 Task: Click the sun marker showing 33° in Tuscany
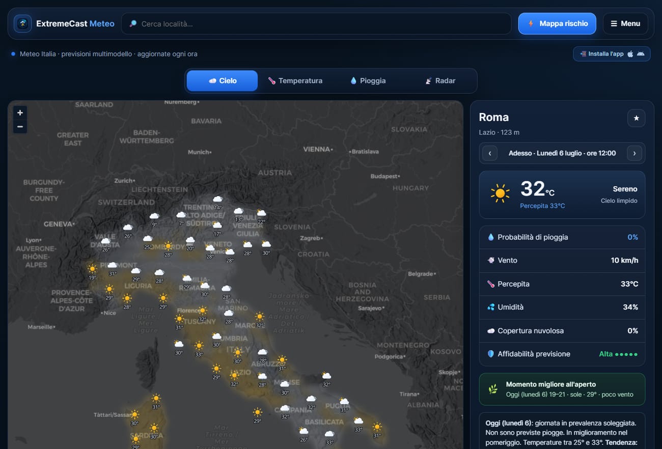tap(199, 348)
